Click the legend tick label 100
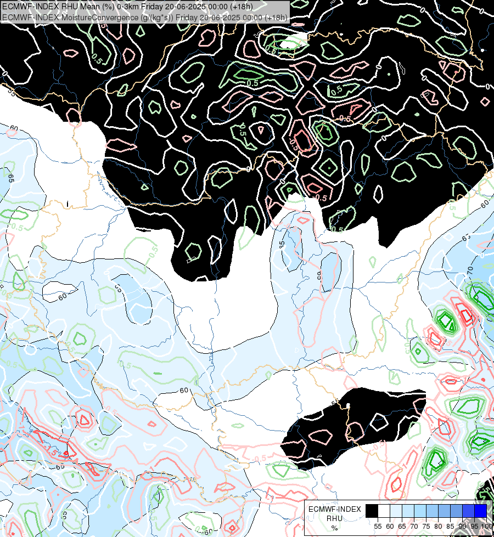This screenshot has width=494, height=537. click(x=486, y=527)
